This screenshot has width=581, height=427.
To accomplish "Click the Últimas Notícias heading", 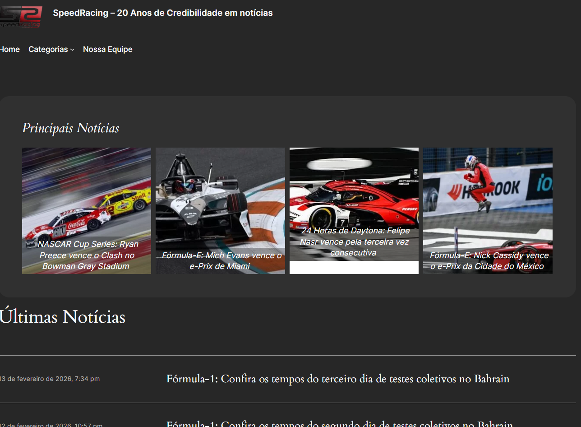I will tap(63, 316).
